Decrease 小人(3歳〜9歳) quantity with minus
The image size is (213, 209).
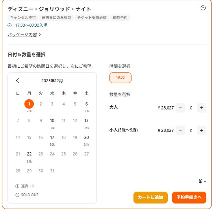click(x=180, y=130)
